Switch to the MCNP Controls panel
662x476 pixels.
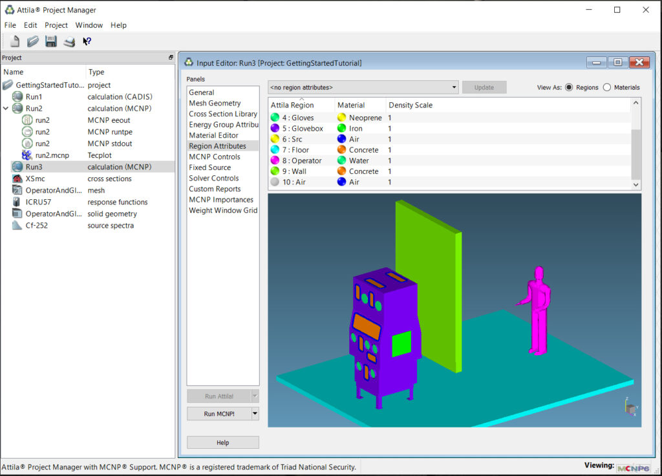tap(215, 157)
